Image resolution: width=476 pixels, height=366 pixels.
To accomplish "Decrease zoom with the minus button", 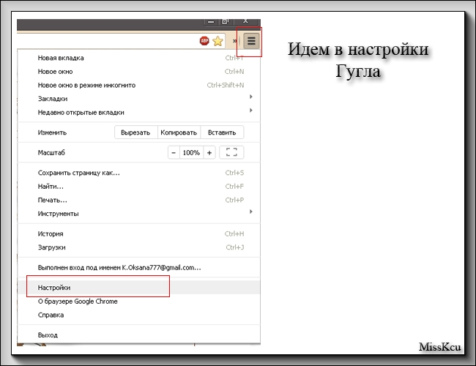I will 174,152.
